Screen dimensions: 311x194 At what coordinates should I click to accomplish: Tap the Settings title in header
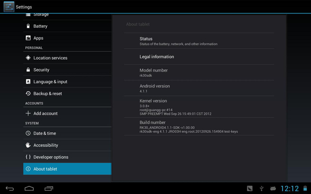[x=24, y=7]
